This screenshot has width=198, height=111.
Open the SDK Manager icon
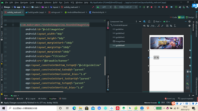pyautogui.click(x=187, y=7)
